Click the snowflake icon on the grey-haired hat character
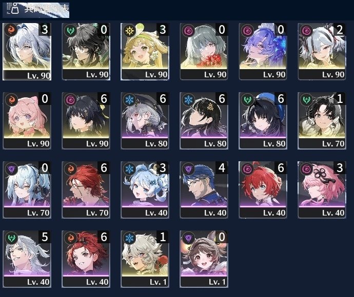This screenshot has width=354, height=297. (130, 100)
